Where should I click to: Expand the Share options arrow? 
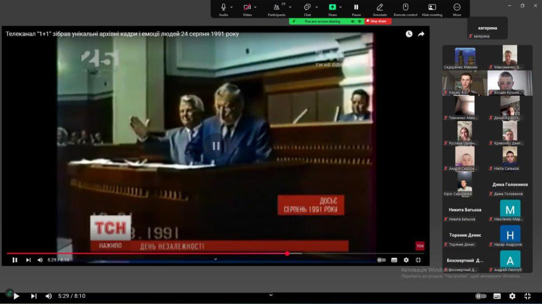[340, 7]
